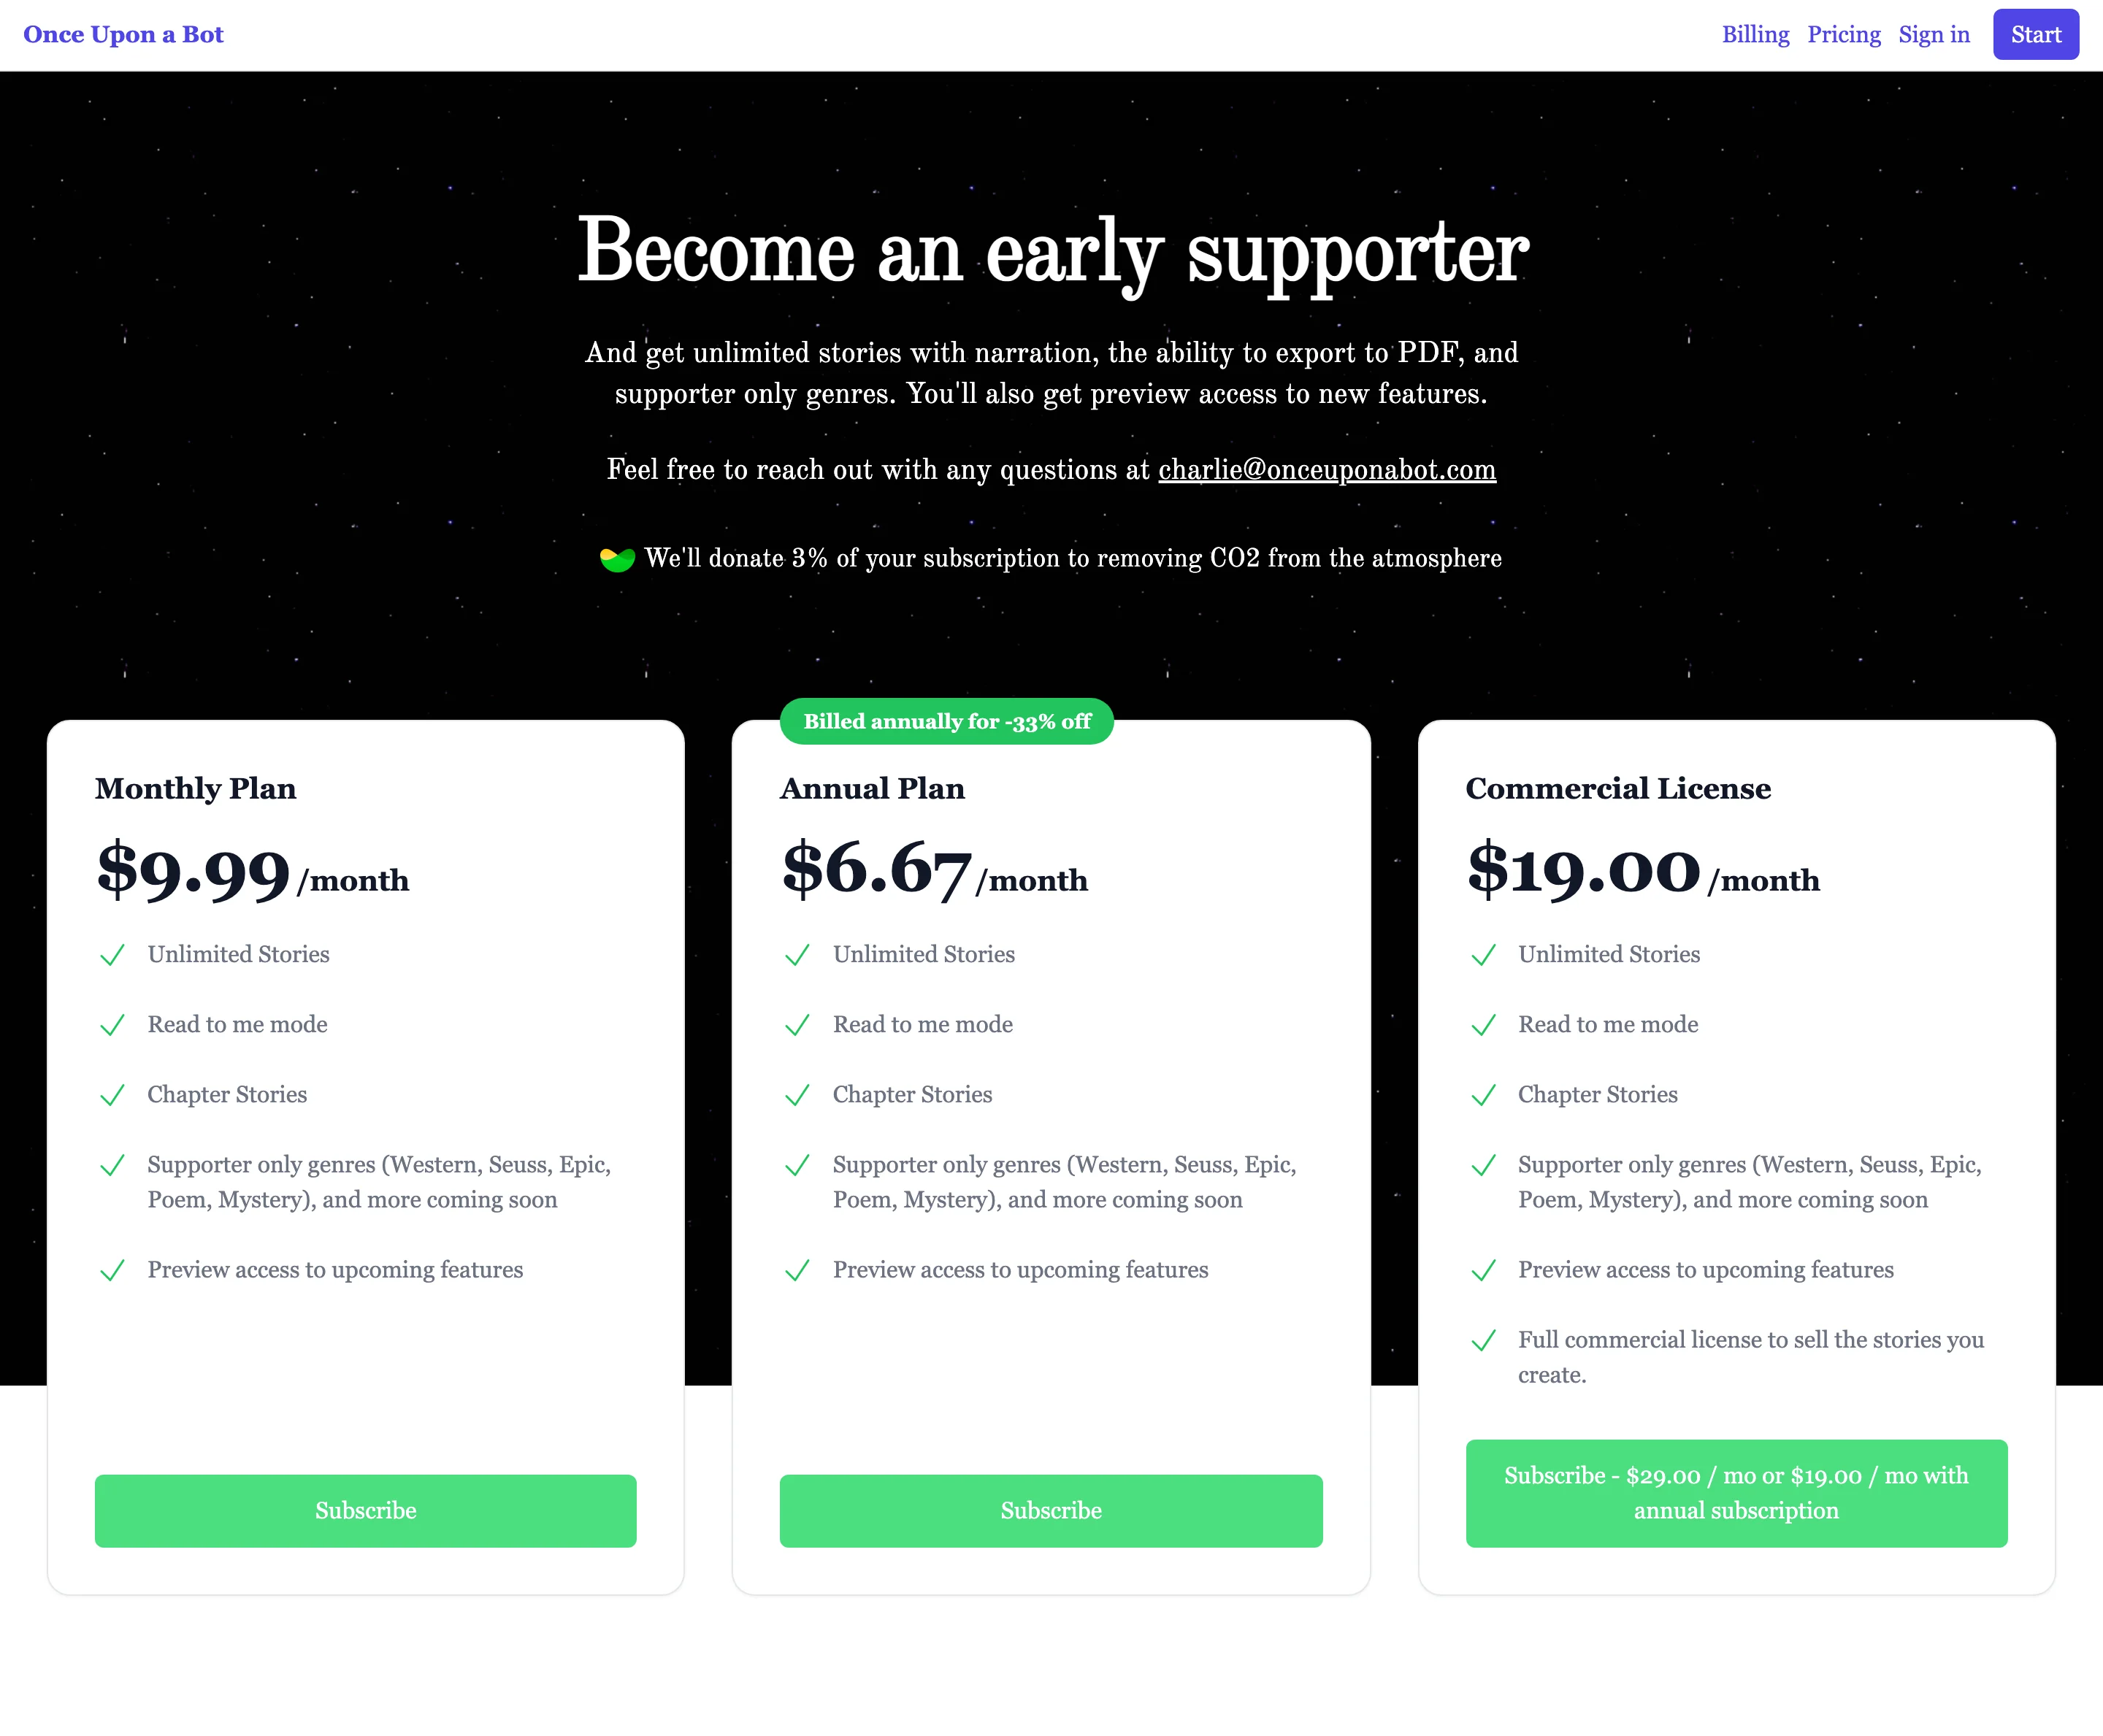Select the $6.67 /month price text
The height and width of the screenshot is (1736, 2103).
coord(934,870)
